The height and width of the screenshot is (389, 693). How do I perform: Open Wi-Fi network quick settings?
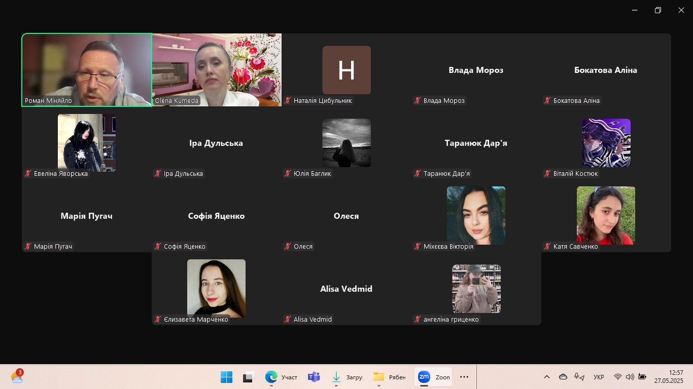click(x=617, y=377)
